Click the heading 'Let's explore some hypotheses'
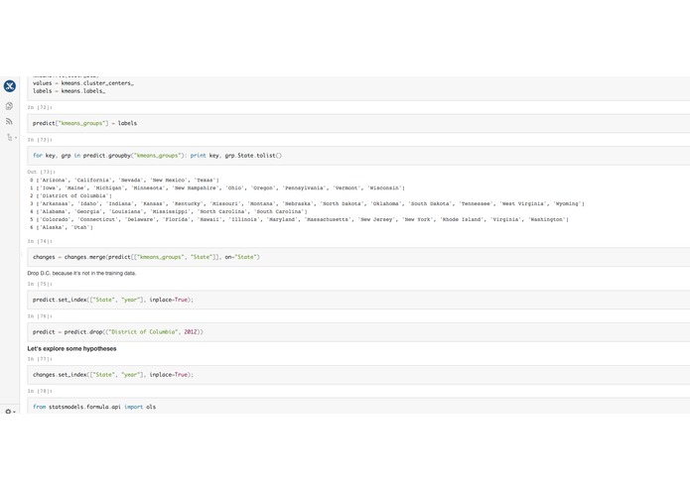 point(72,349)
